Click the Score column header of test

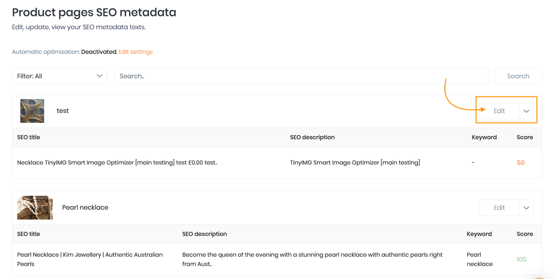point(525,137)
